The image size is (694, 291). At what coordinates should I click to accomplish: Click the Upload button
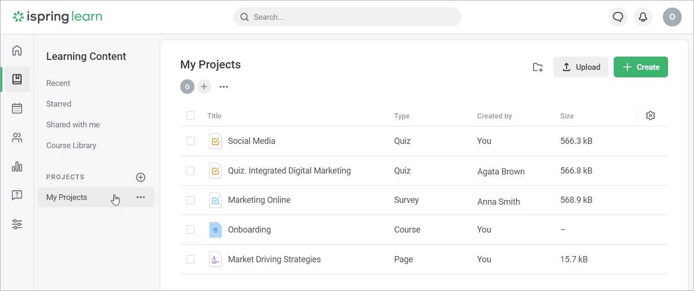581,67
